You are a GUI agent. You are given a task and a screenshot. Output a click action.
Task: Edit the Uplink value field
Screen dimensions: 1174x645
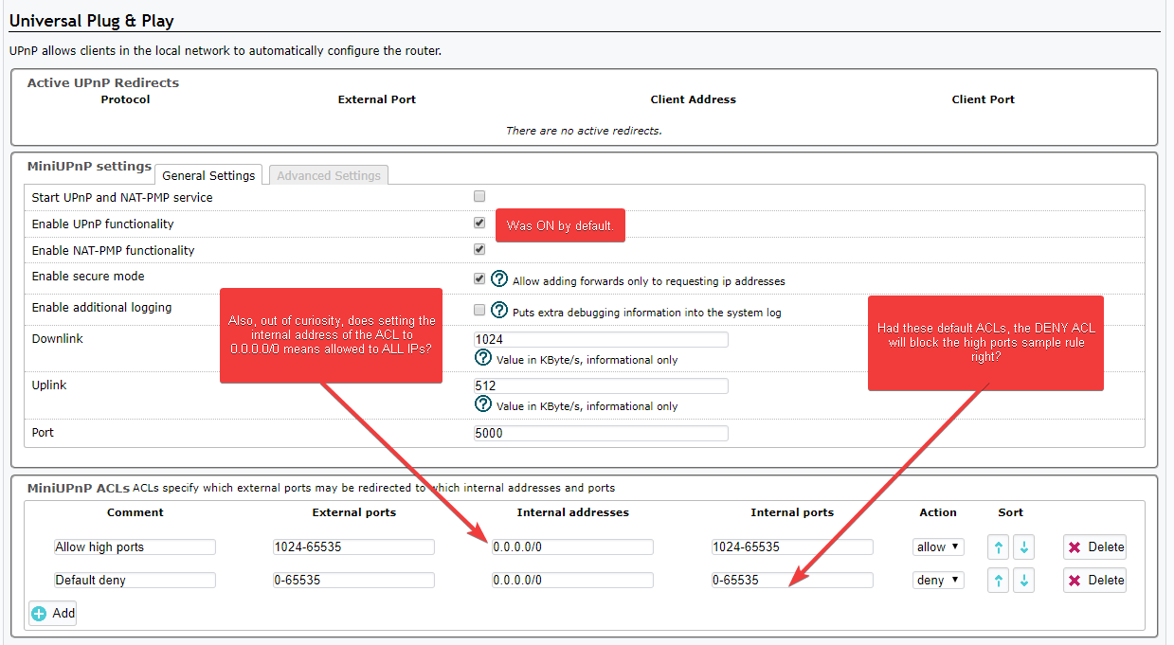[x=601, y=385]
